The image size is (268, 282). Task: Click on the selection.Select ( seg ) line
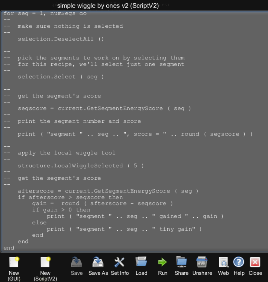point(61,77)
